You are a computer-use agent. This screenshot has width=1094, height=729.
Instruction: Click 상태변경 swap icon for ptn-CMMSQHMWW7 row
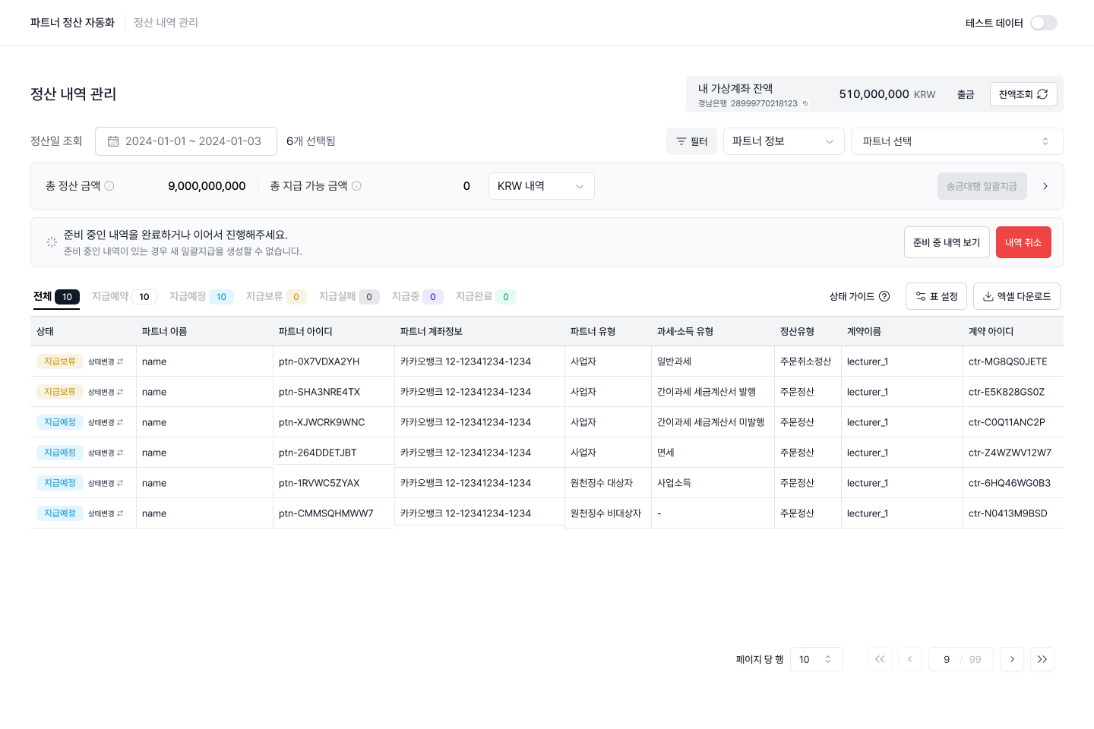120,514
